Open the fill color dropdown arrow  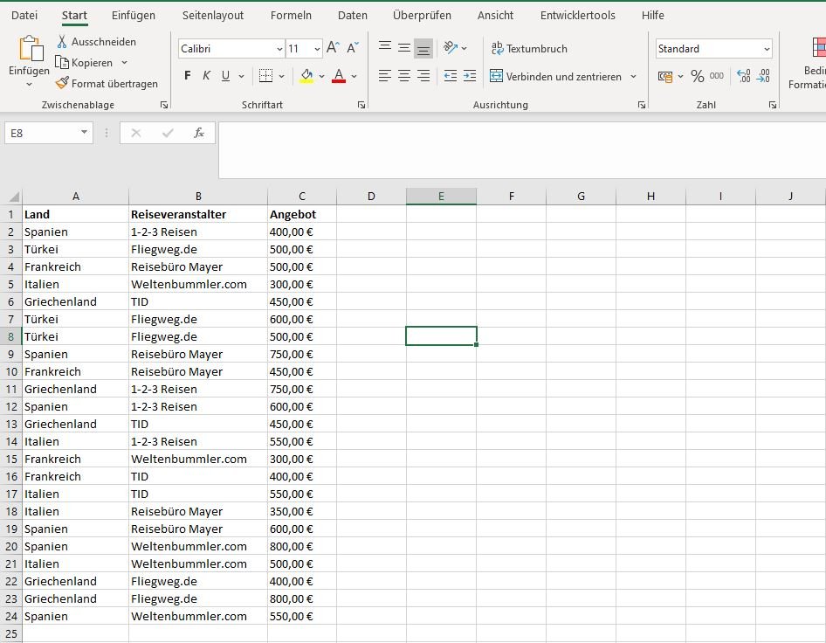[321, 76]
